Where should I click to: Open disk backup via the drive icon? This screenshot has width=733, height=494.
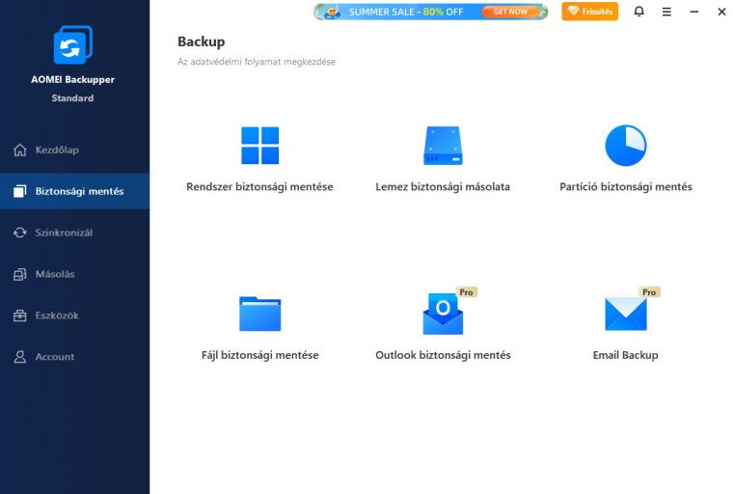point(443,146)
